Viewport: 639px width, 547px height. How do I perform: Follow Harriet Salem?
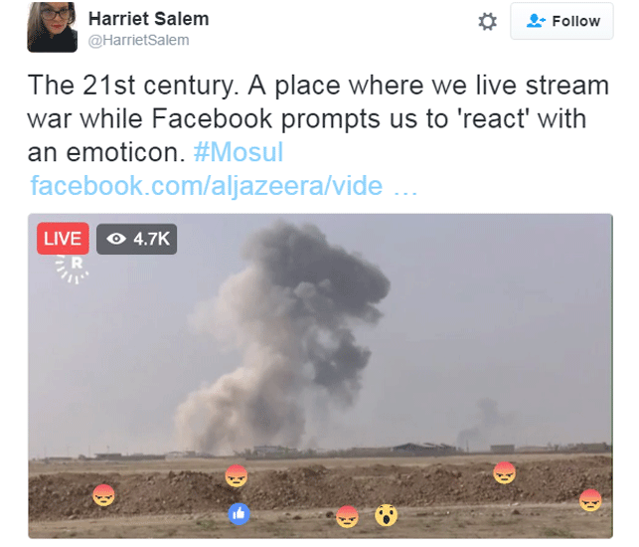[561, 21]
